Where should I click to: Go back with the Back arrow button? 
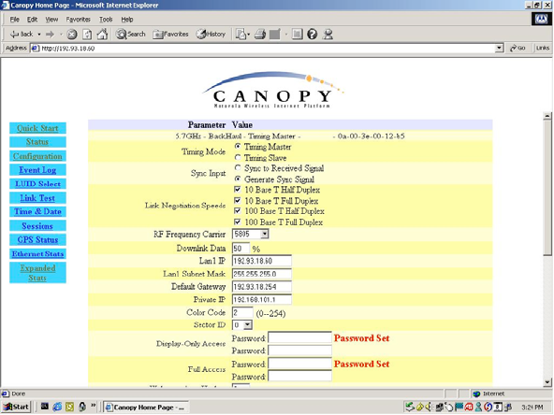22,35
